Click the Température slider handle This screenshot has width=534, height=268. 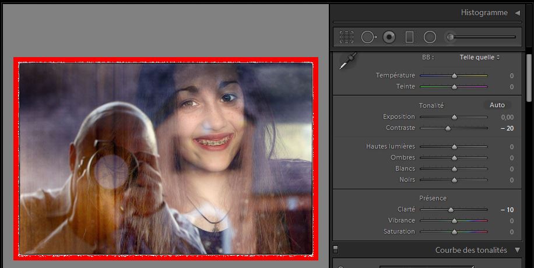pos(454,76)
